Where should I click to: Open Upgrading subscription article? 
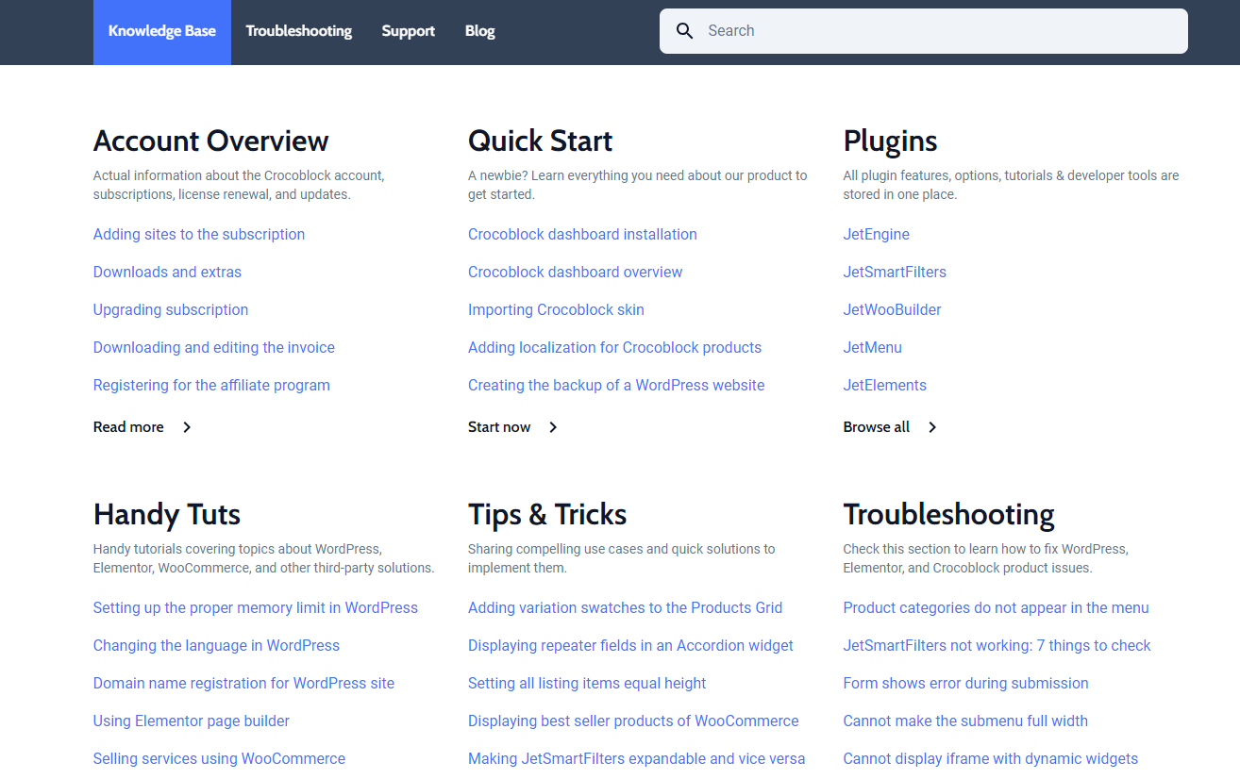point(171,309)
